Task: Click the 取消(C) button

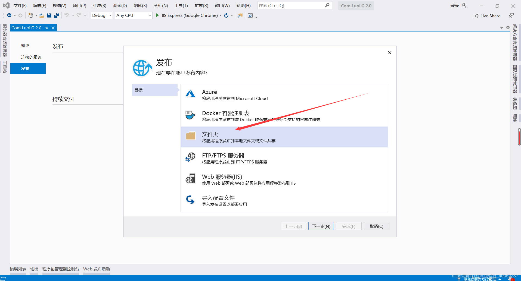Action: coord(377,226)
